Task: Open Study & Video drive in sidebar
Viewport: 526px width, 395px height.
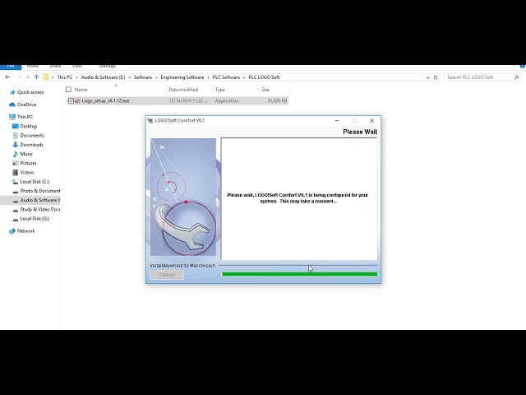Action: point(40,209)
